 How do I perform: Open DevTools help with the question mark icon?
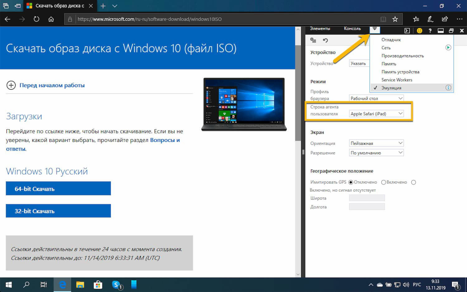pos(430,31)
